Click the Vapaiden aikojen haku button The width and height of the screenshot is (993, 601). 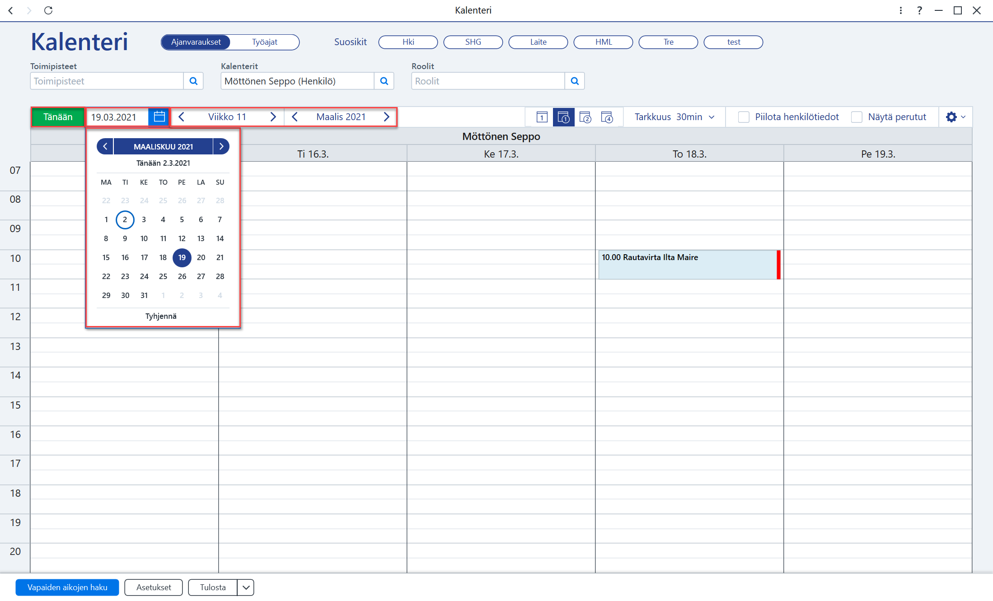coord(67,587)
